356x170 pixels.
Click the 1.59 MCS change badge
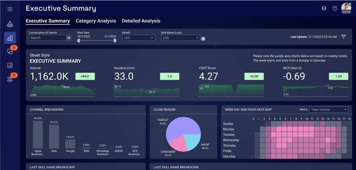339,76
